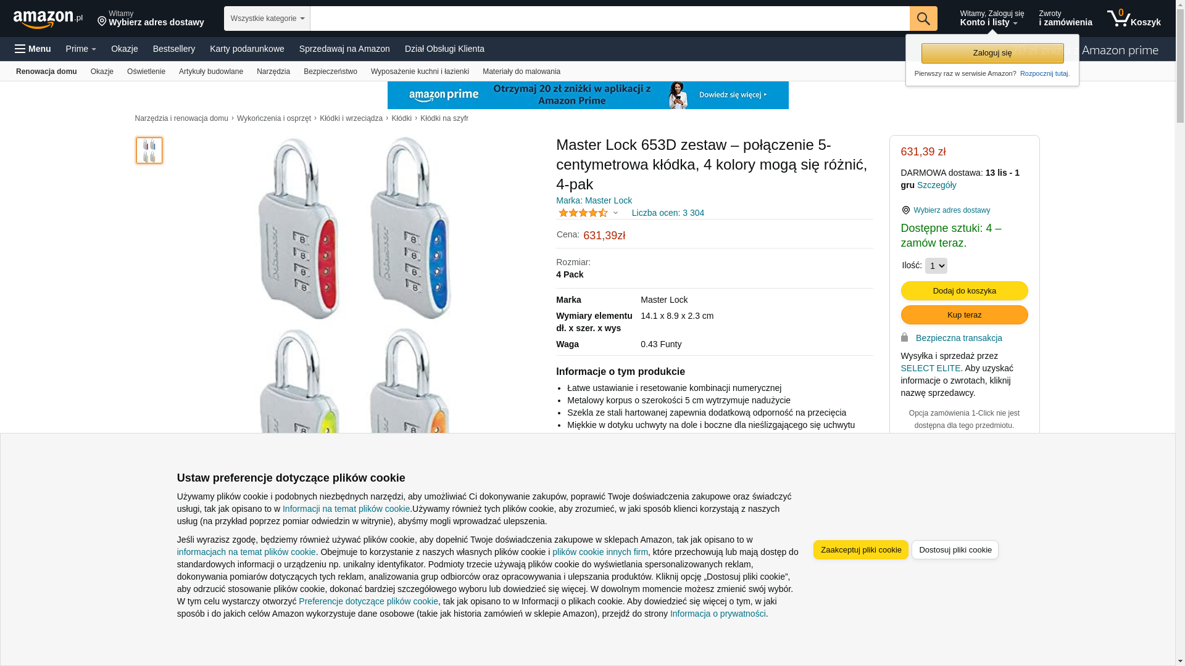Click the location pin for delivery address
The height and width of the screenshot is (666, 1185).
click(102, 22)
